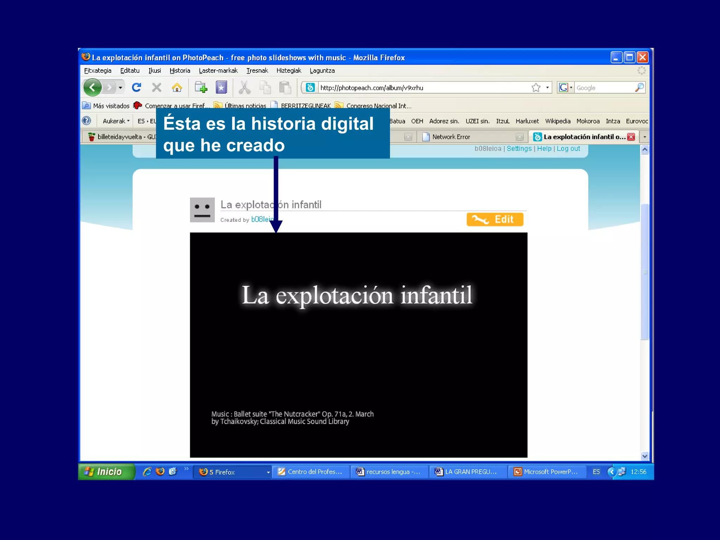The height and width of the screenshot is (540, 720).
Task: Click the gray user avatar thumbnail
Action: pyautogui.click(x=202, y=210)
